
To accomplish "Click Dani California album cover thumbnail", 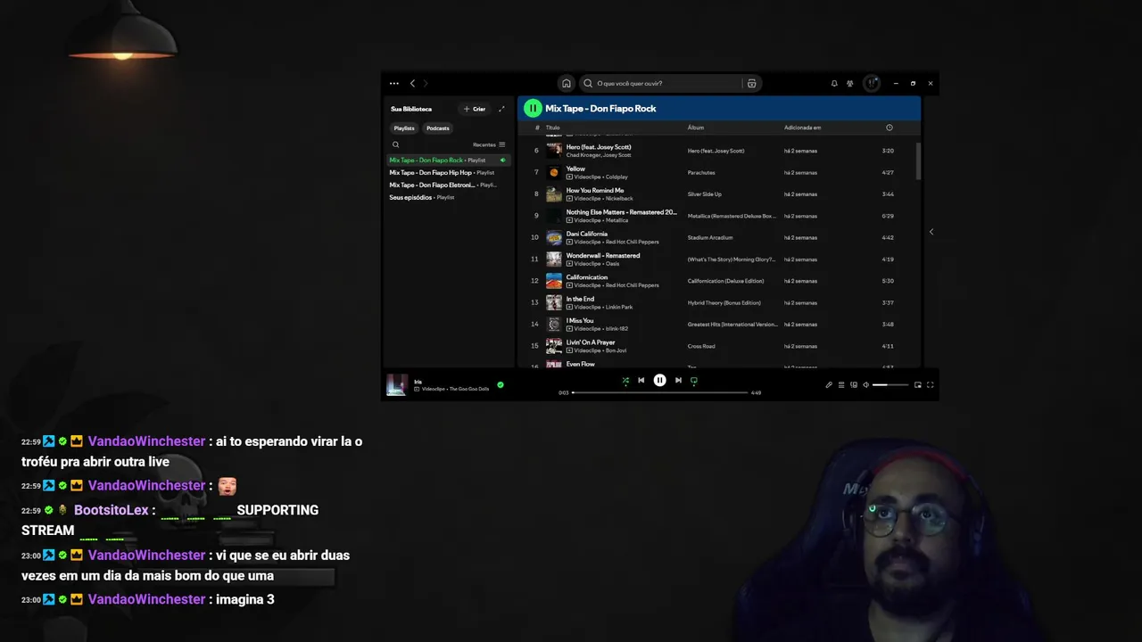I will pos(554,237).
